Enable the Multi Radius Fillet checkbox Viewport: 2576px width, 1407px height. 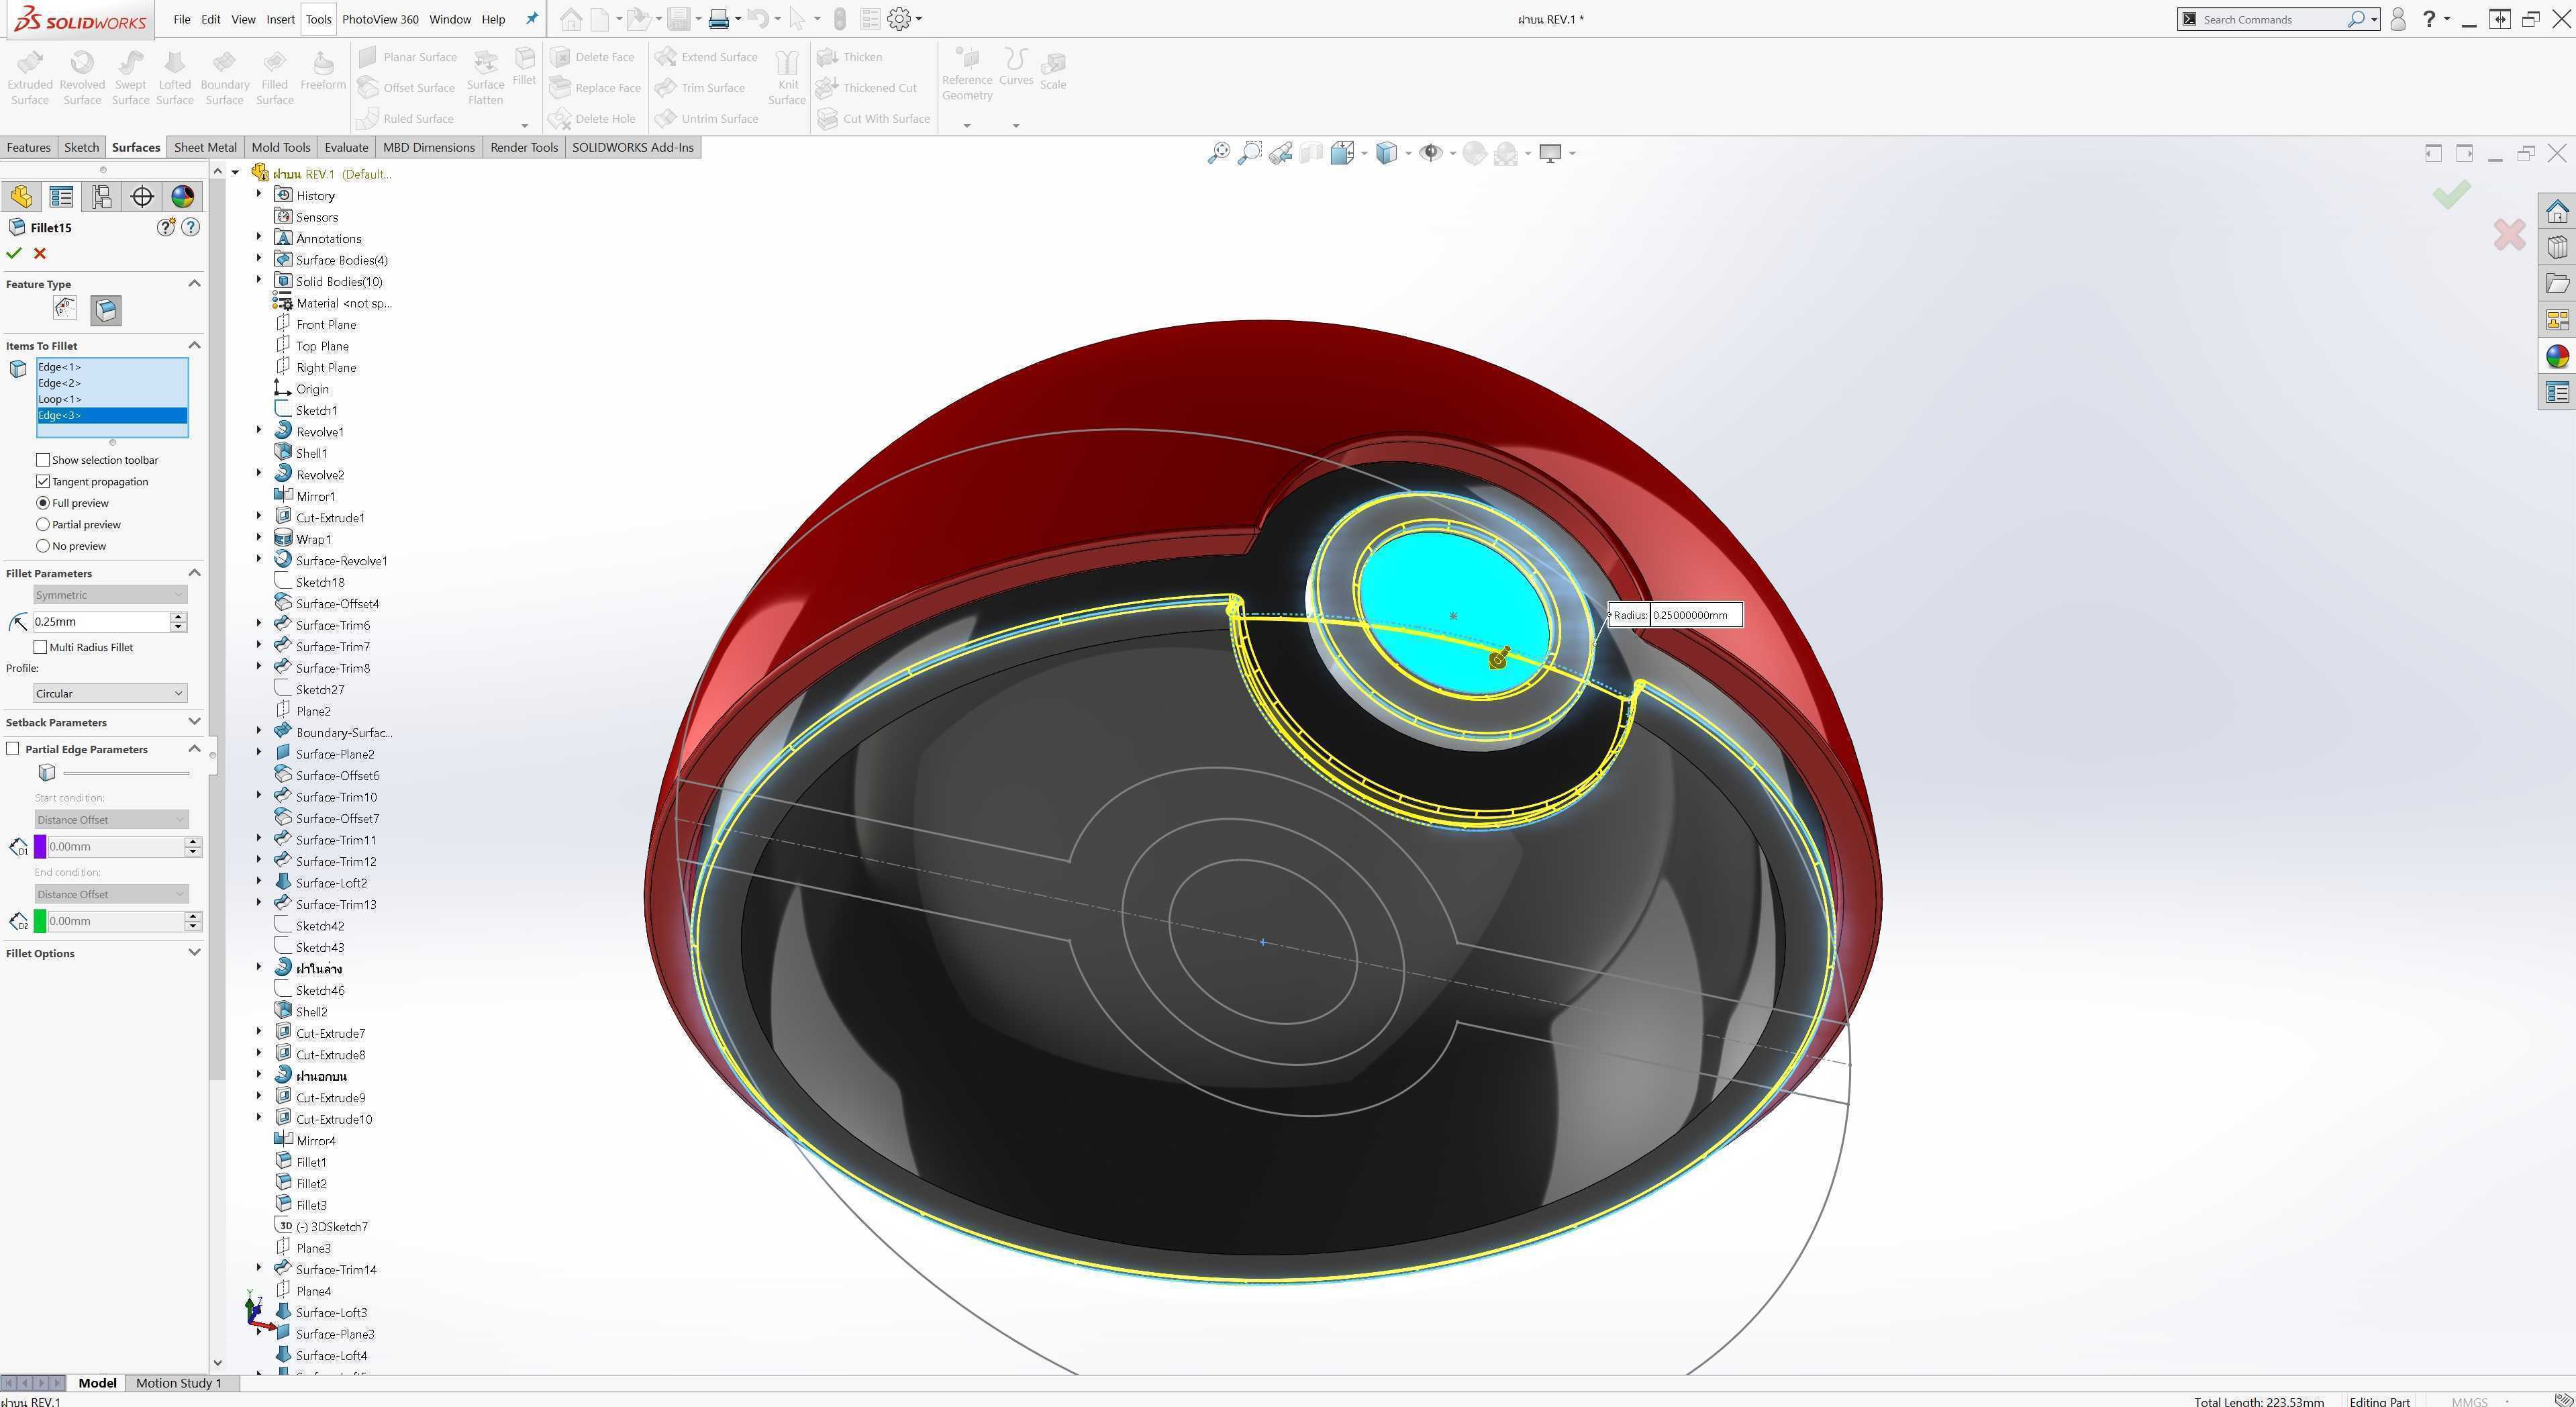(40, 647)
